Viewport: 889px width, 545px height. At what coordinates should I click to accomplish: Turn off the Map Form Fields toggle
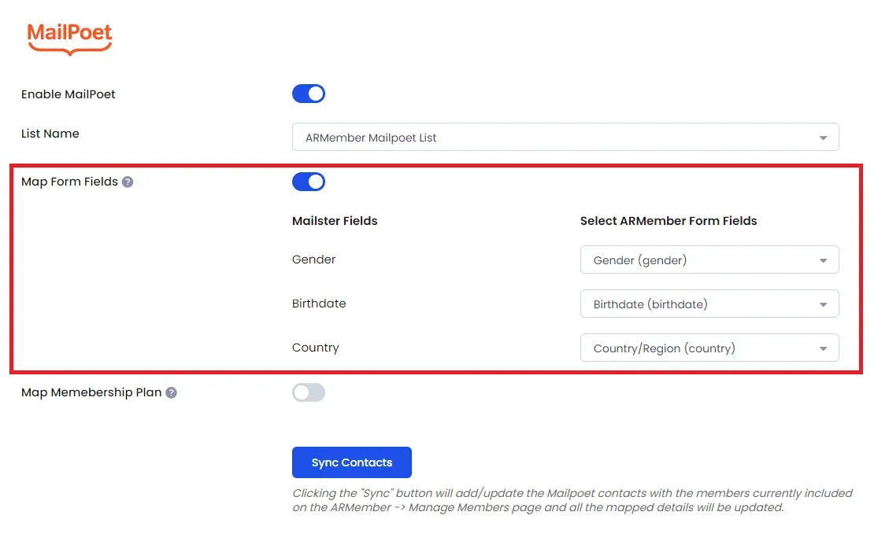click(309, 182)
